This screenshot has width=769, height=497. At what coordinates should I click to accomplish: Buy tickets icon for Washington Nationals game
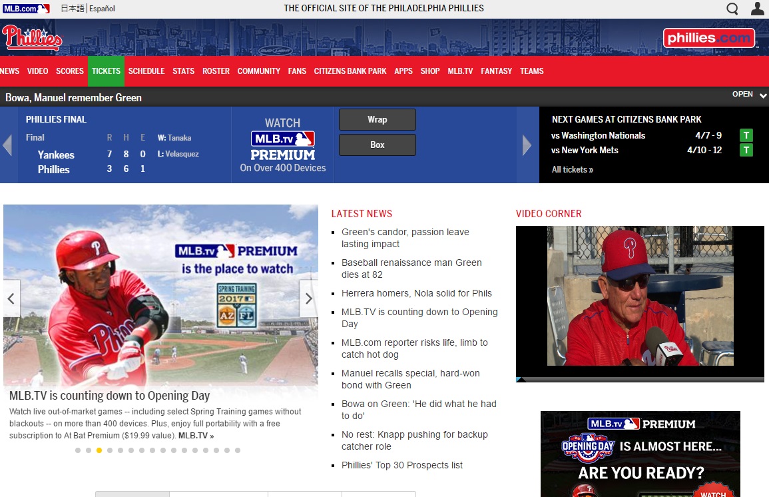tap(746, 135)
